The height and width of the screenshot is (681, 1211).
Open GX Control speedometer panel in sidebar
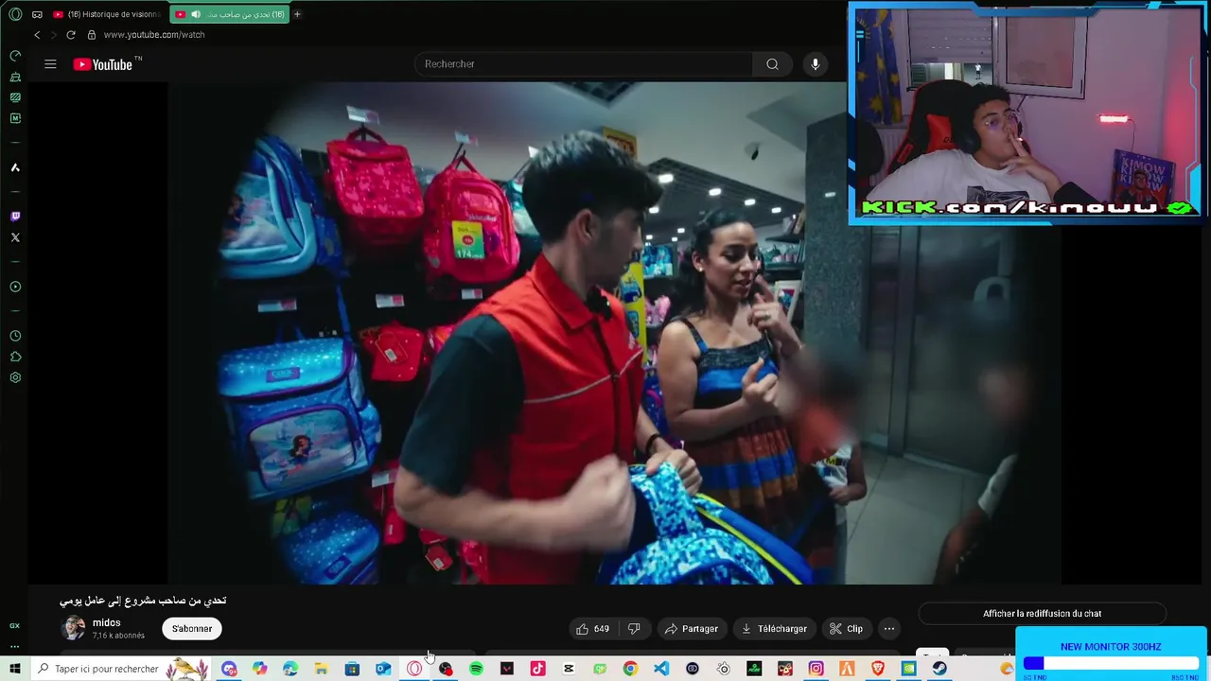click(x=15, y=56)
